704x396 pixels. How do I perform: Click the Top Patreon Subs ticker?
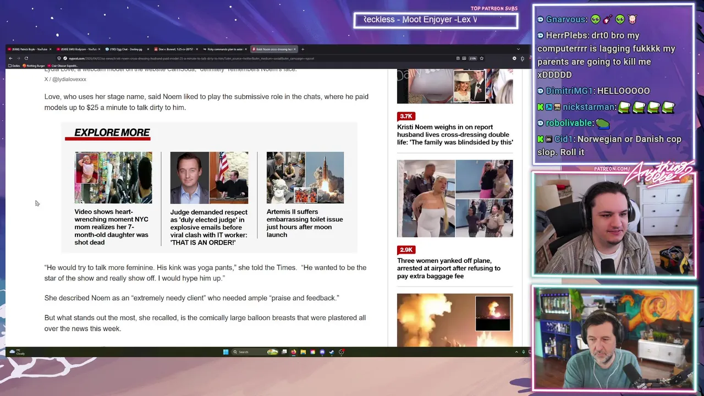(436, 20)
